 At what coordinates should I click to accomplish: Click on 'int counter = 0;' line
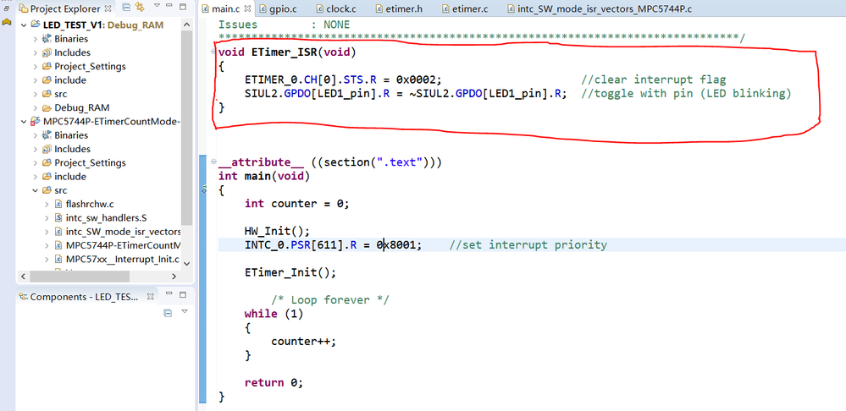tap(296, 204)
